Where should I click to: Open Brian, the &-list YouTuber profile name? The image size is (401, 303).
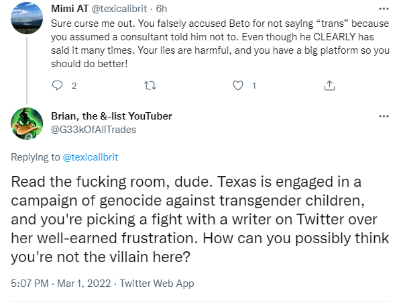point(111,116)
